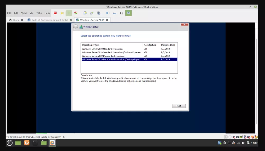The width and height of the screenshot is (265, 151).
Task: Close the Windows Server 2019 tab
Action: click(x=107, y=20)
